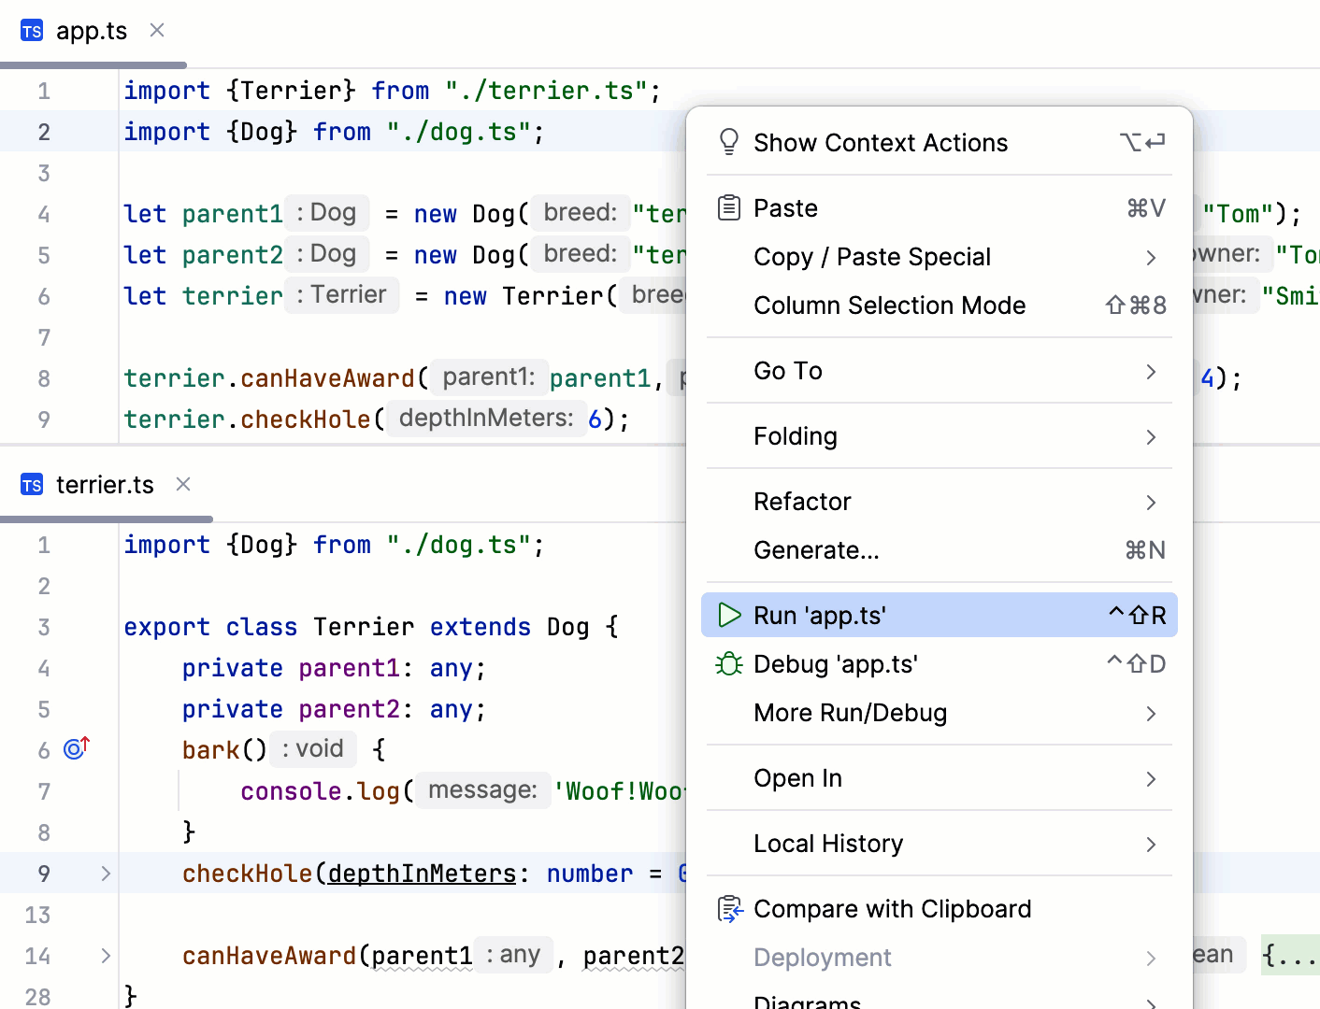The image size is (1320, 1009).
Task: Click the Paste clipboard icon
Action: [x=729, y=207]
